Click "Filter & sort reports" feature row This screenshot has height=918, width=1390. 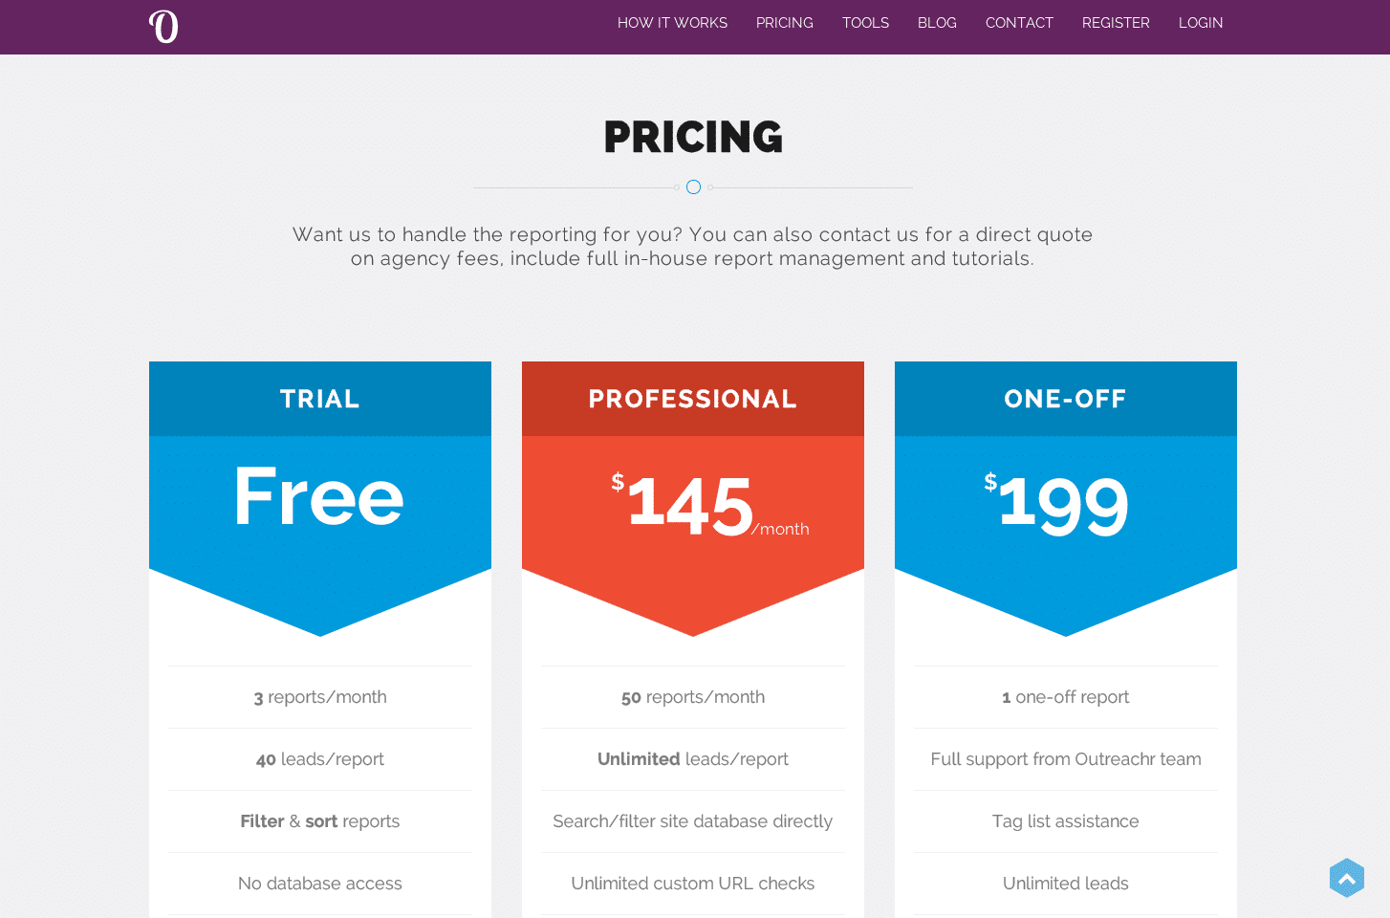pyautogui.click(x=319, y=821)
